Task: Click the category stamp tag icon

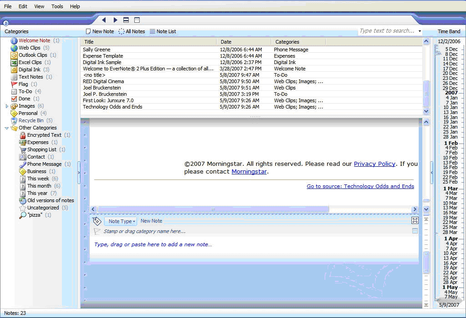Action: point(96,221)
